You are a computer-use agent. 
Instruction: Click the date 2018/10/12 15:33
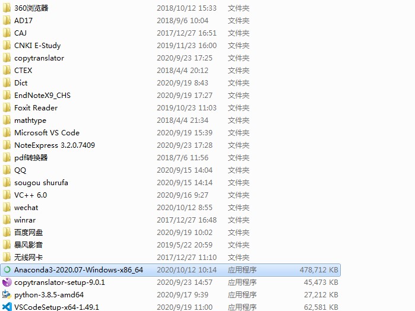(x=186, y=8)
